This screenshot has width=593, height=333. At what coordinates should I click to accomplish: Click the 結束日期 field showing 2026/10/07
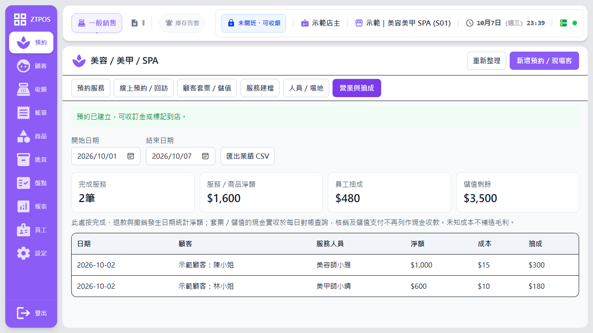point(181,156)
